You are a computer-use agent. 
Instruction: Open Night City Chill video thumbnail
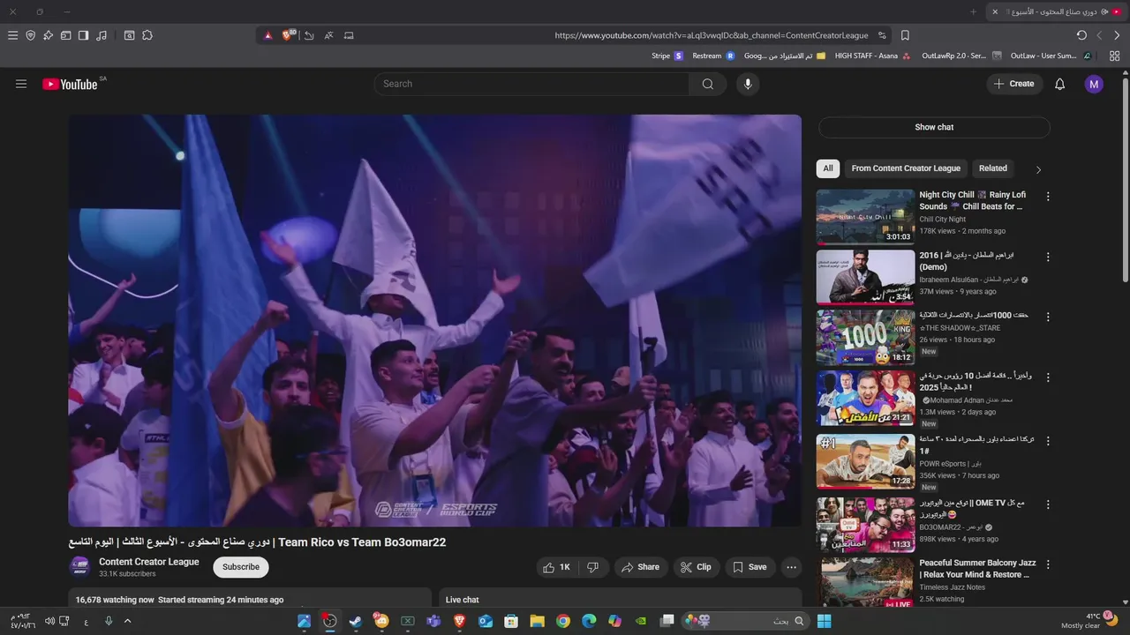pos(865,217)
